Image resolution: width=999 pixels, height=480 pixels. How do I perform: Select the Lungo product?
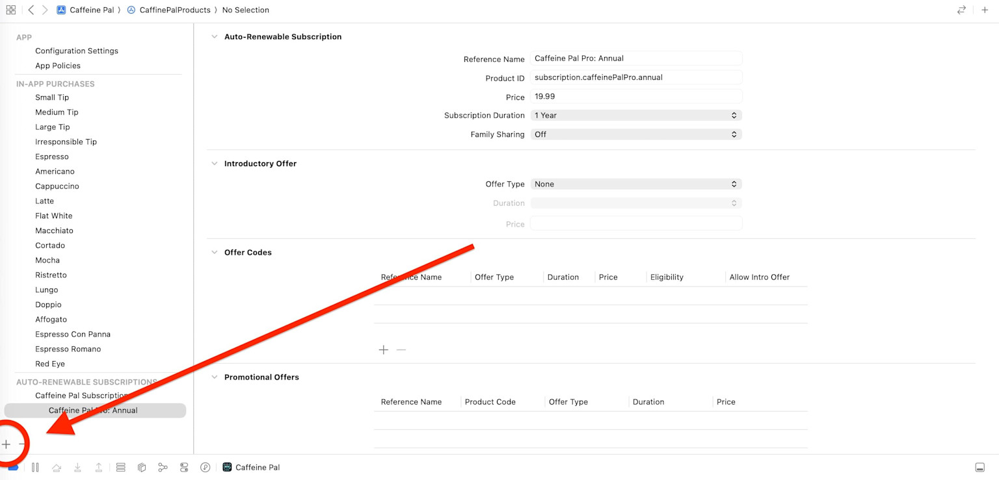47,290
